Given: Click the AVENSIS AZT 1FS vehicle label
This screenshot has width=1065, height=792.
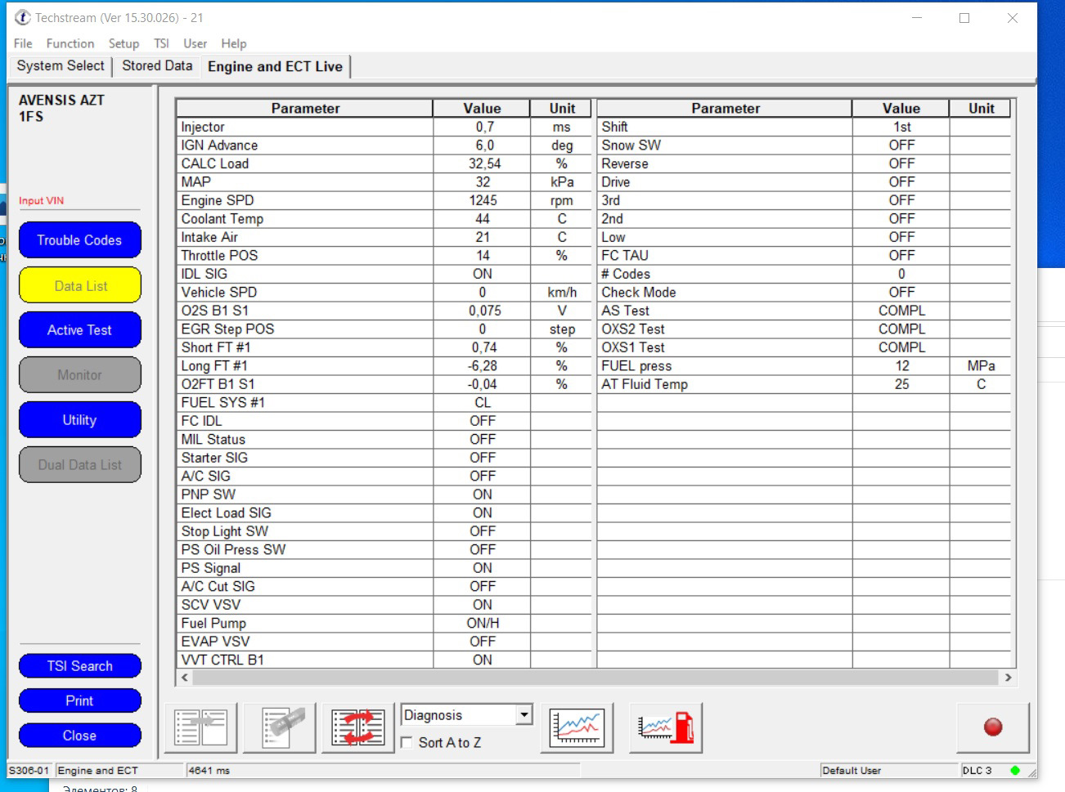Looking at the screenshot, I should tap(61, 108).
